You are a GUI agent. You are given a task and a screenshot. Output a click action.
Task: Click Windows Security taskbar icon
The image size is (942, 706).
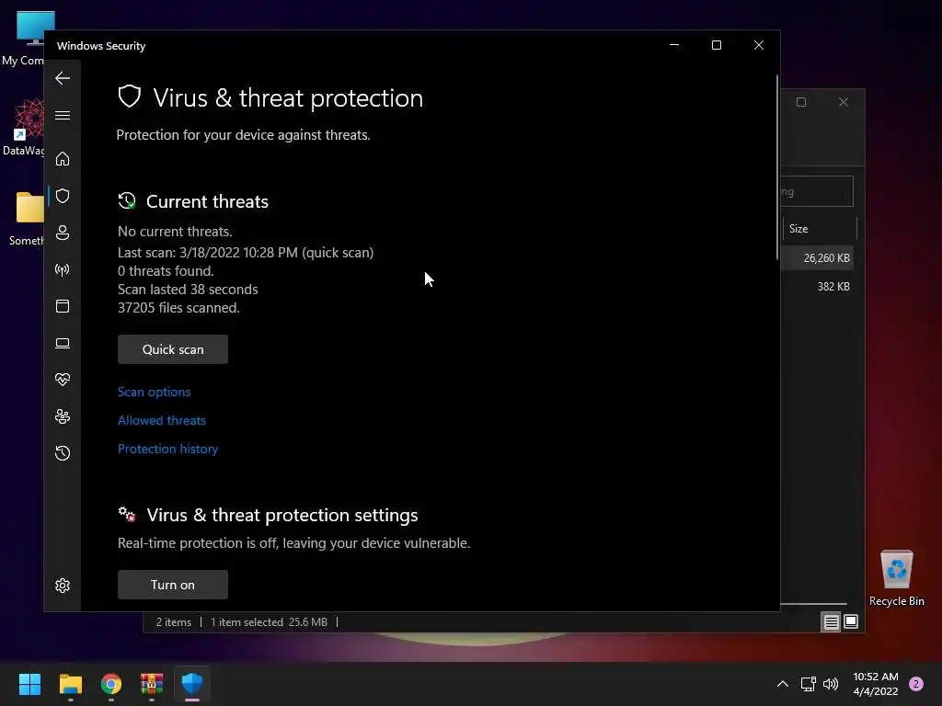point(192,684)
